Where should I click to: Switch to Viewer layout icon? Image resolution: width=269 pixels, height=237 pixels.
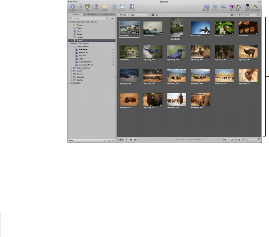coord(223,7)
